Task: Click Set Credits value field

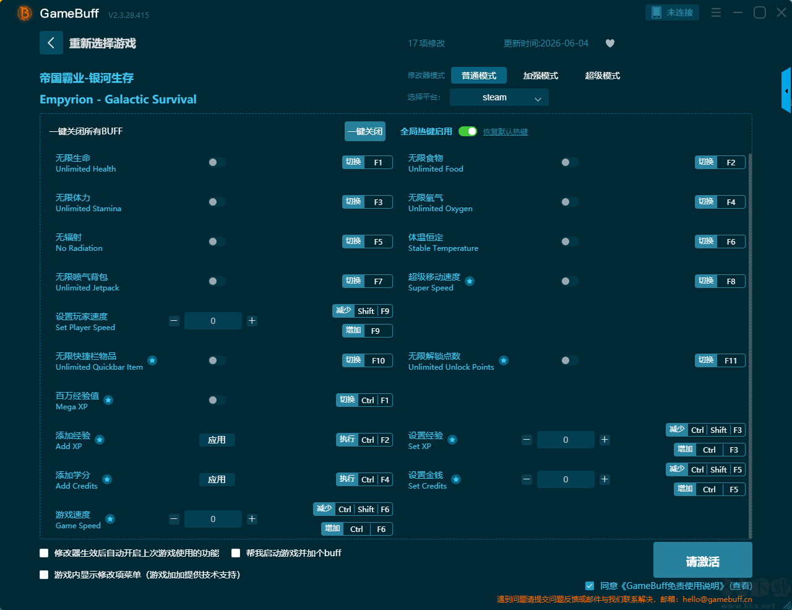Action: click(566, 479)
